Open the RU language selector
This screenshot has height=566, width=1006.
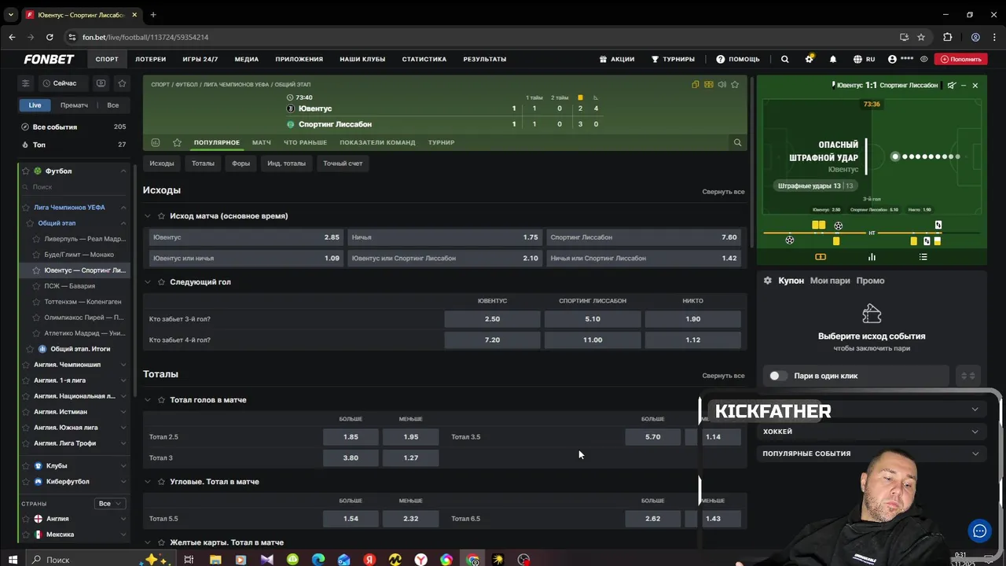coord(865,59)
